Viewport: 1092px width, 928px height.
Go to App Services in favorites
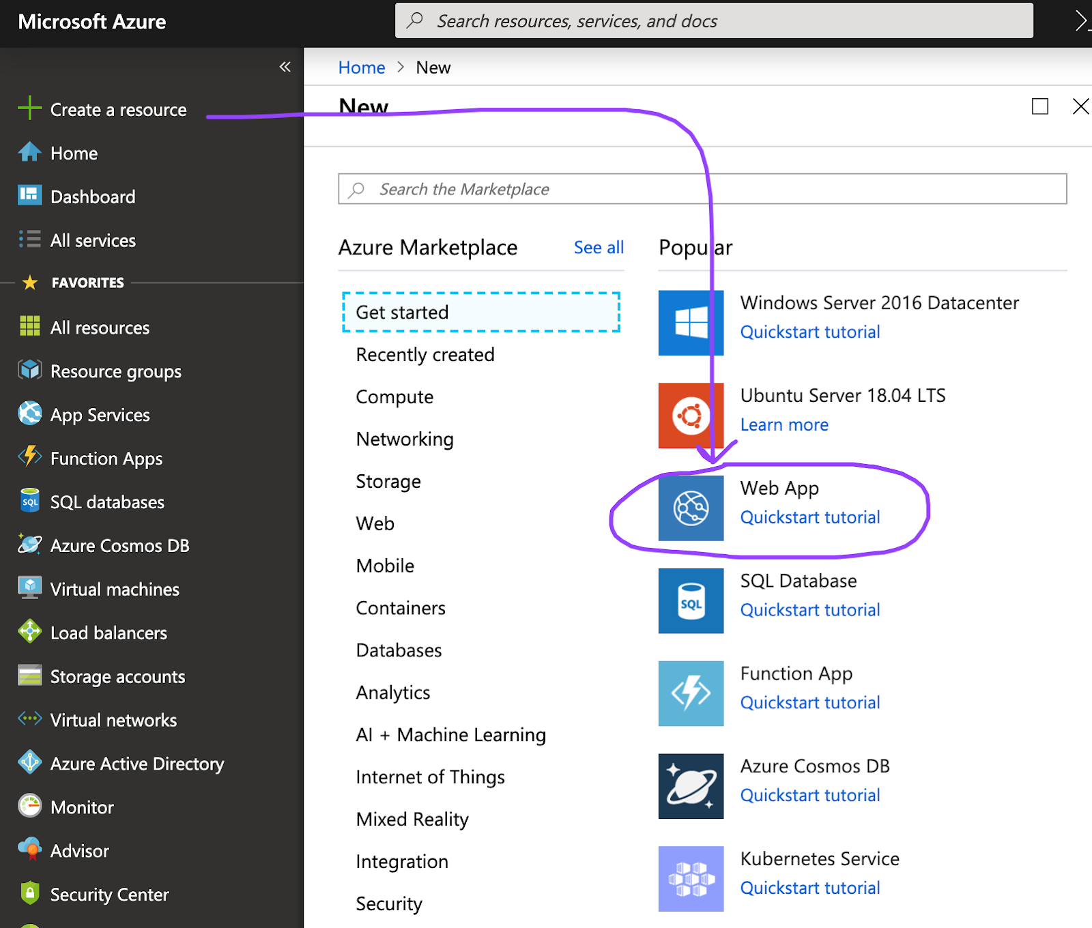[100, 415]
